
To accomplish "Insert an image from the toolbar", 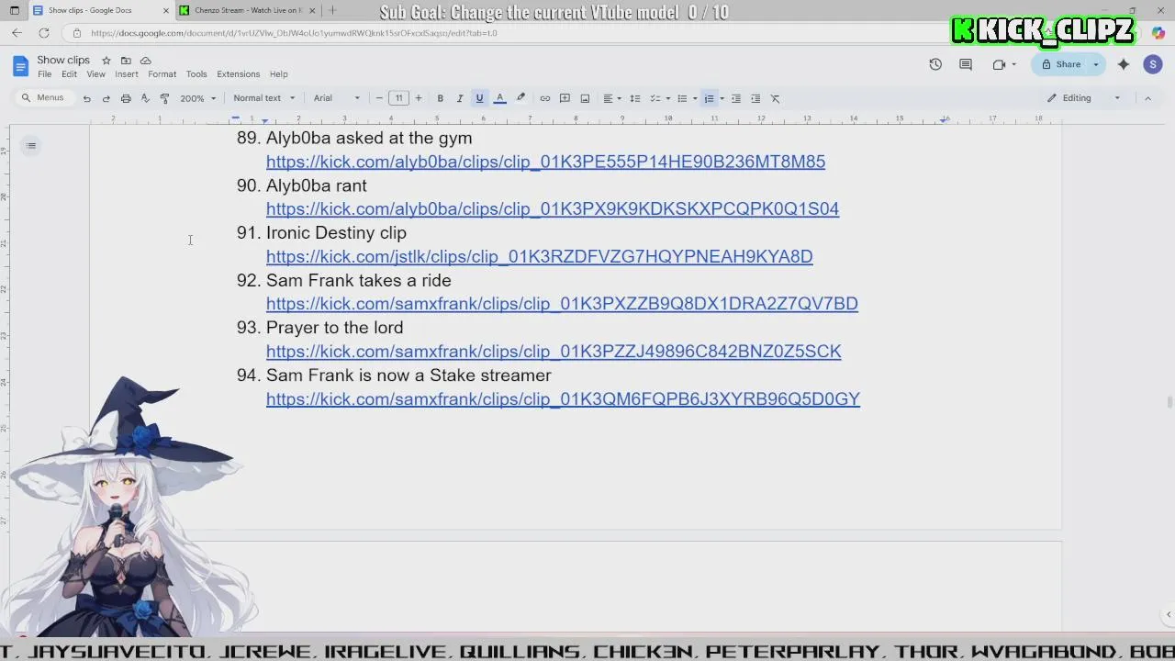I will pyautogui.click(x=585, y=98).
